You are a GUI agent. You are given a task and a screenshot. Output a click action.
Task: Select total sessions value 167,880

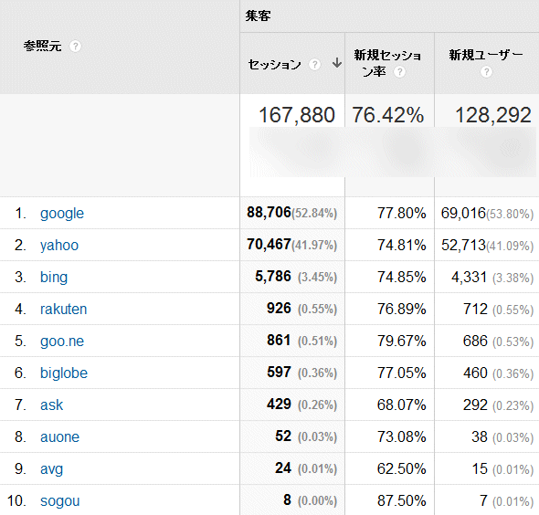pos(297,115)
